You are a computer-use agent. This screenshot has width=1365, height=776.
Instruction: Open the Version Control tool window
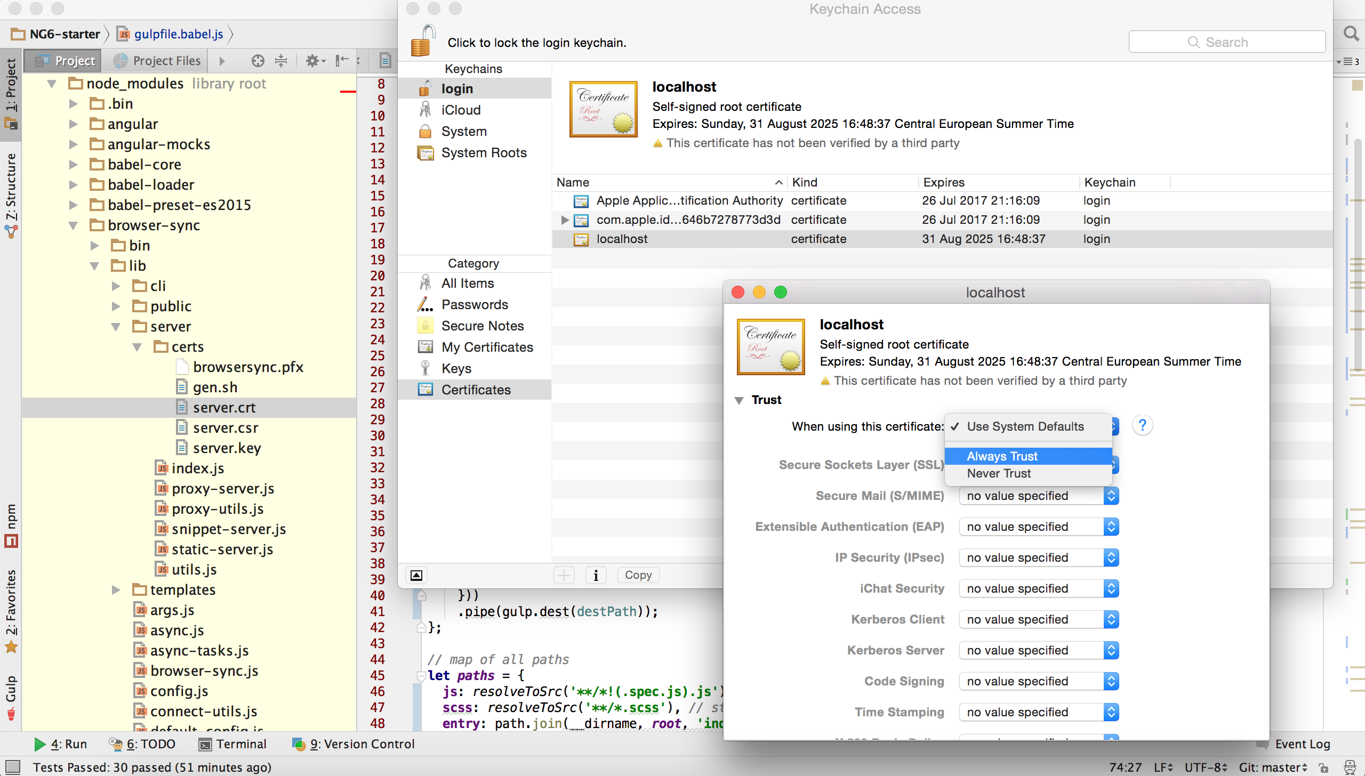coord(354,744)
